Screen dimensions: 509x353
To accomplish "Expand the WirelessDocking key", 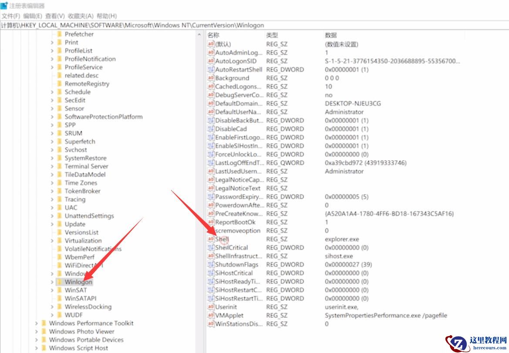I will pyautogui.click(x=52, y=306).
